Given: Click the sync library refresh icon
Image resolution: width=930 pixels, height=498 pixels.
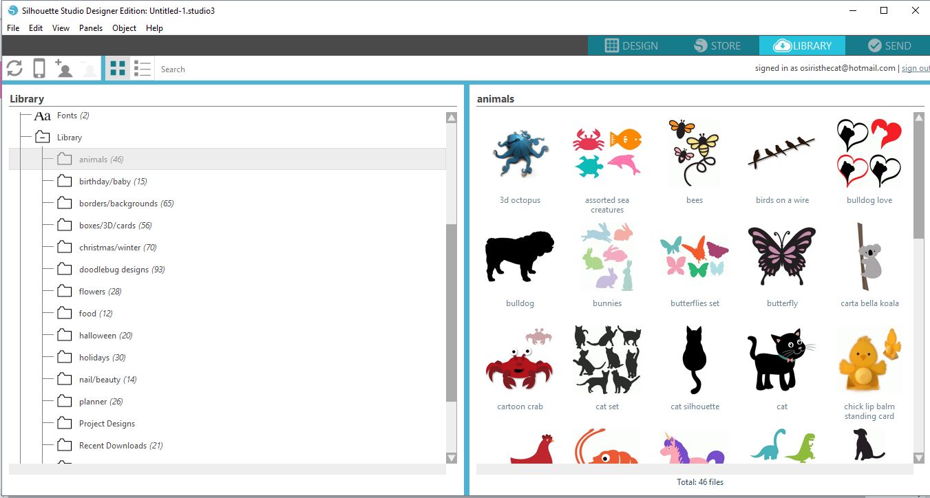Looking at the screenshot, I should pyautogui.click(x=14, y=69).
